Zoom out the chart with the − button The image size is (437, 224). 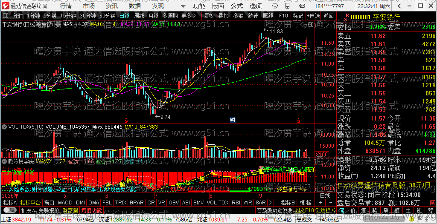pyautogui.click(x=331, y=203)
